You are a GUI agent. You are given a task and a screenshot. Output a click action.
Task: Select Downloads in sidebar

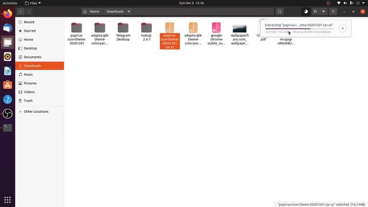[40, 66]
